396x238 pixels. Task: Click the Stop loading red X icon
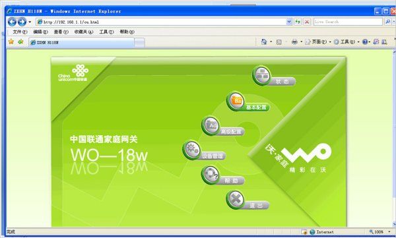point(307,22)
